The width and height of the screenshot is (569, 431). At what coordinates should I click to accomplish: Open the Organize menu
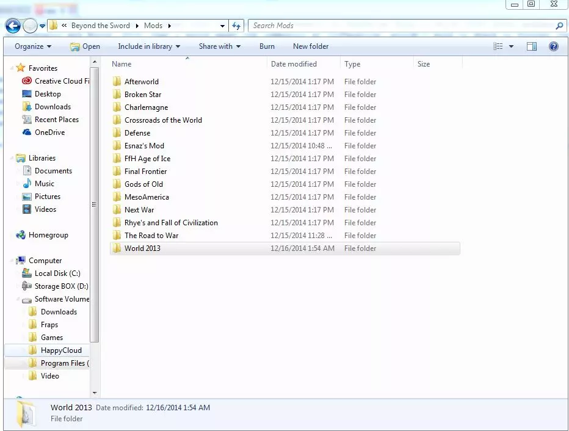point(32,46)
